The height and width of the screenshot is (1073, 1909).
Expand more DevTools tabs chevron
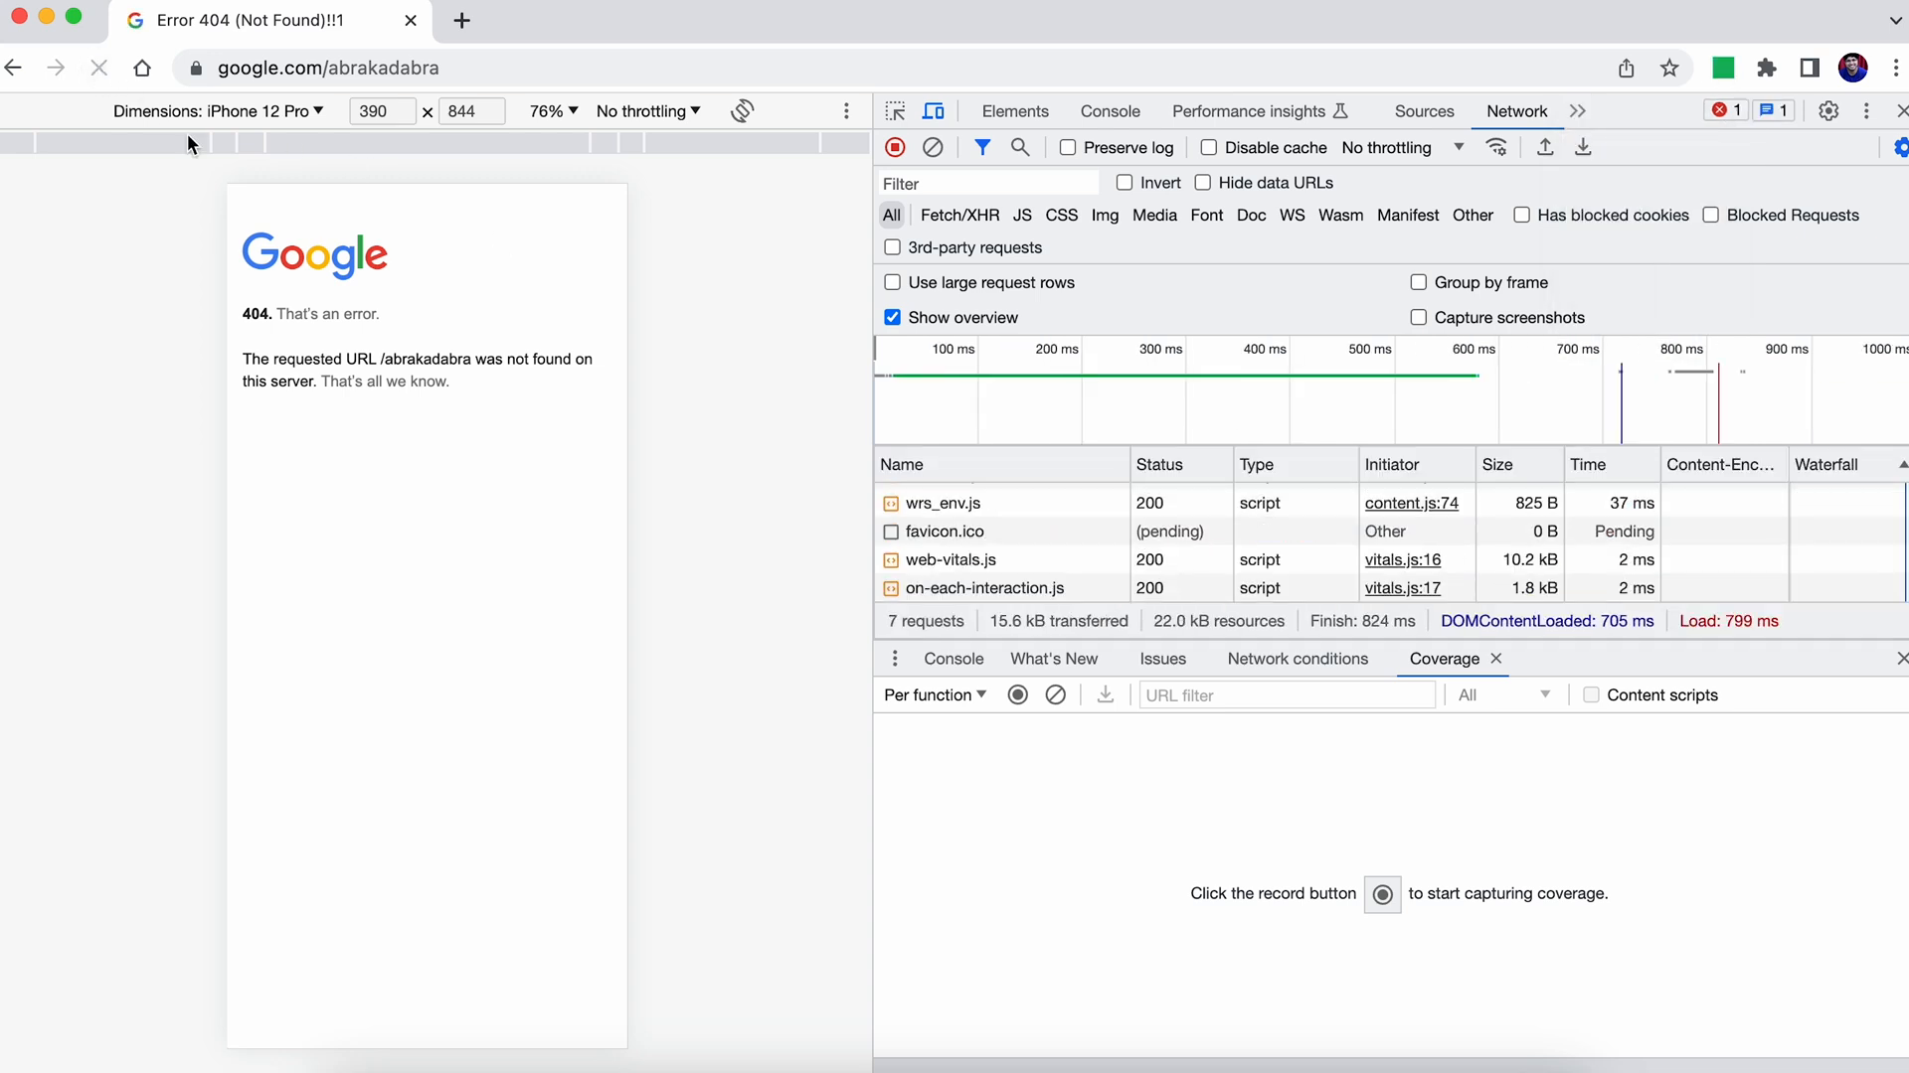click(x=1578, y=111)
